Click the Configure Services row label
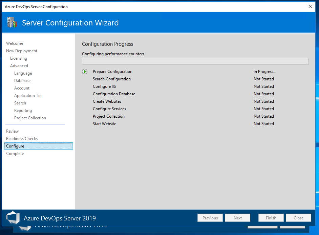The height and width of the screenshot is (235, 319). click(x=109, y=109)
